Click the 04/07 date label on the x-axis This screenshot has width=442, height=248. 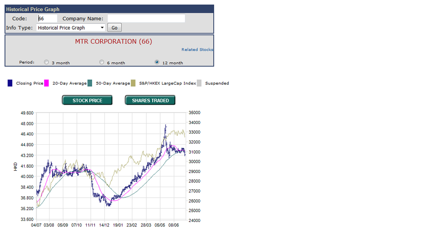36,225
